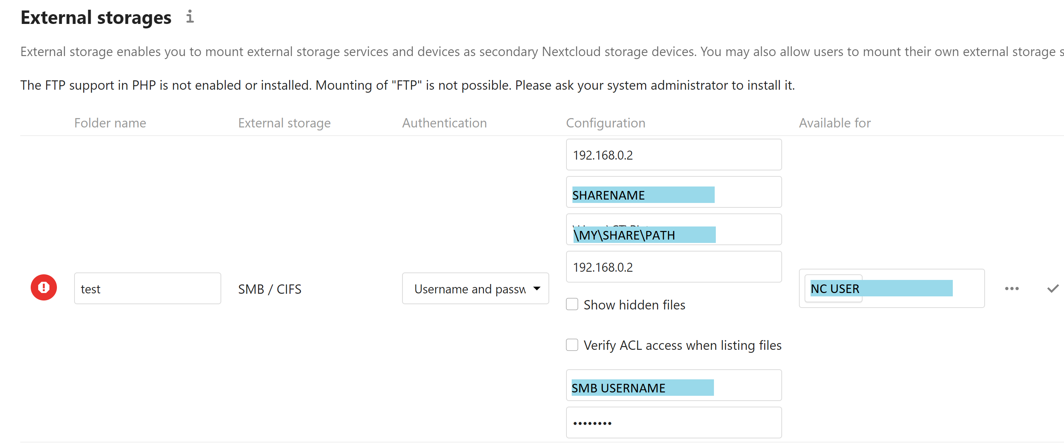The width and height of the screenshot is (1064, 444).
Task: Click the Configuration column header
Action: (605, 123)
